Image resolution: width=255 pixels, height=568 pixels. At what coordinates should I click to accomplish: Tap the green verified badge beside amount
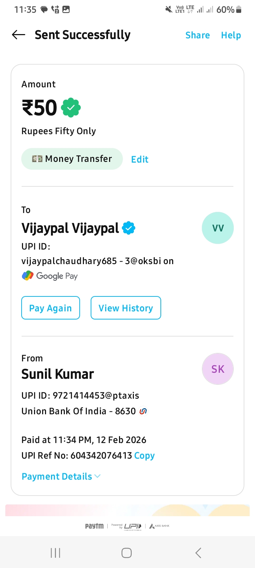click(71, 108)
